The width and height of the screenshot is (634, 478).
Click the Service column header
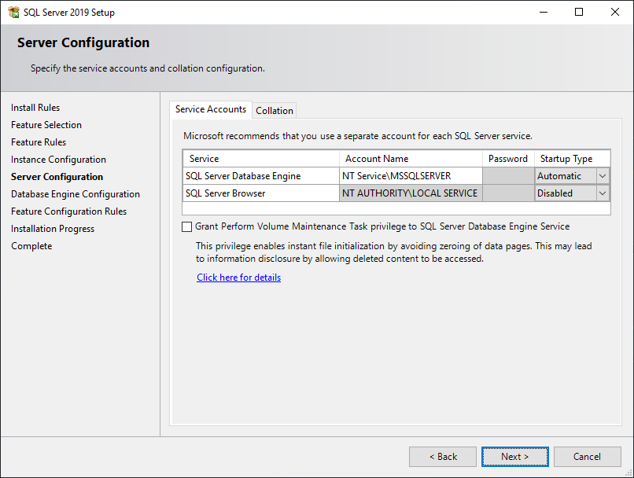261,159
